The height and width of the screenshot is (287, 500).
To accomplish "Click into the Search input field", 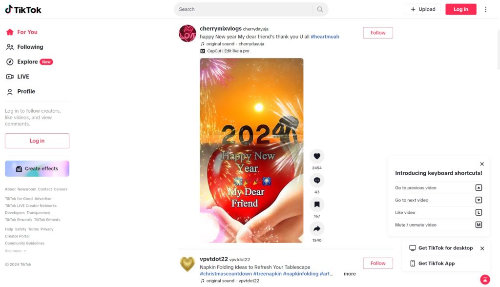I will [244, 9].
